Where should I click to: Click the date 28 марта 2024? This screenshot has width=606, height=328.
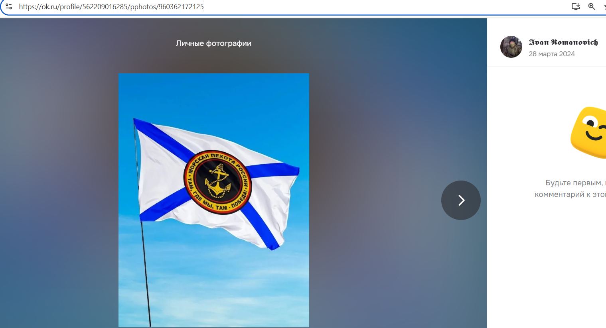[551, 54]
